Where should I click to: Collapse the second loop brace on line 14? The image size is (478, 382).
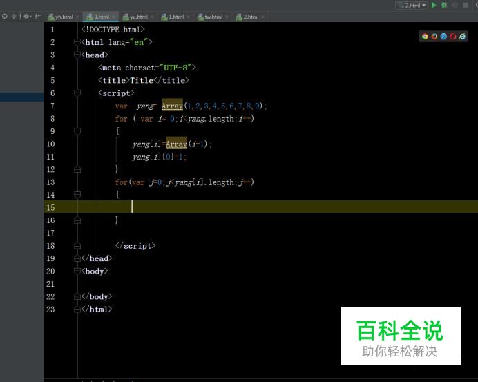[x=77, y=195]
